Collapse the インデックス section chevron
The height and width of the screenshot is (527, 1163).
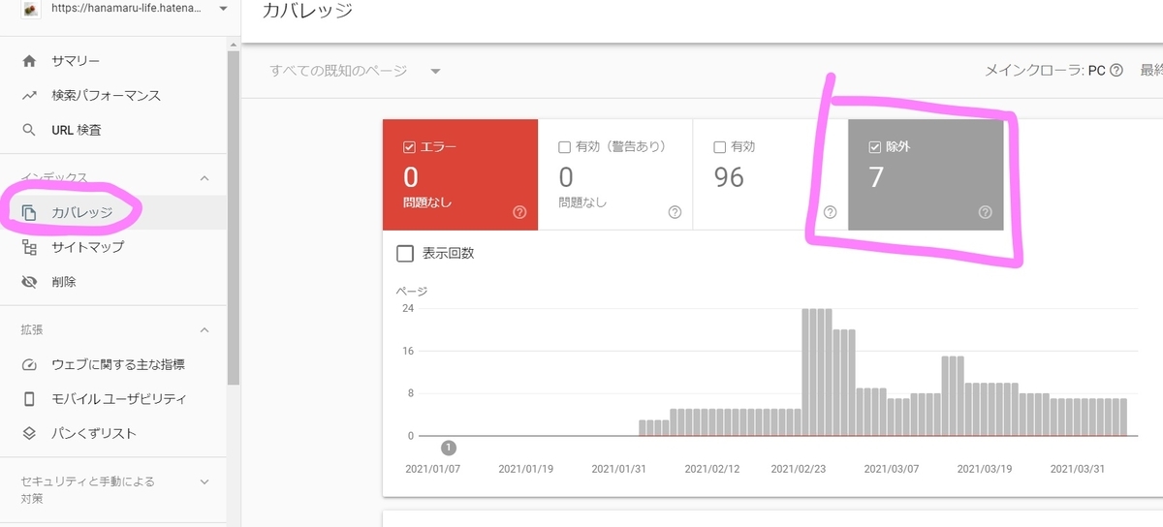[x=204, y=178]
